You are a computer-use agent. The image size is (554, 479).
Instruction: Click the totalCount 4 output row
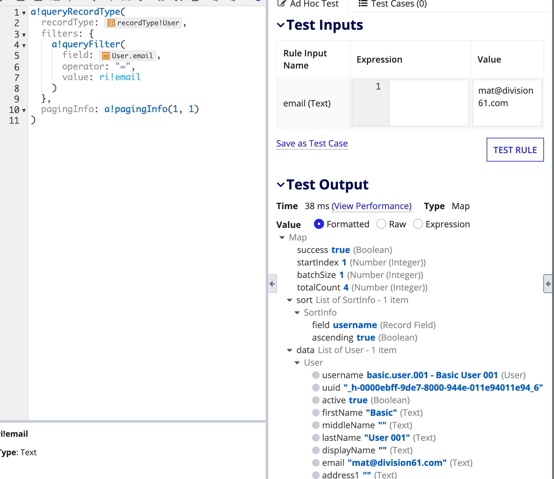point(362,287)
